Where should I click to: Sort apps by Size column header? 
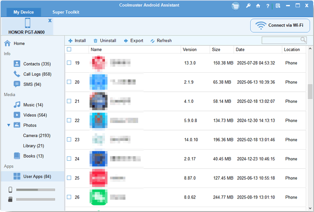(216, 49)
